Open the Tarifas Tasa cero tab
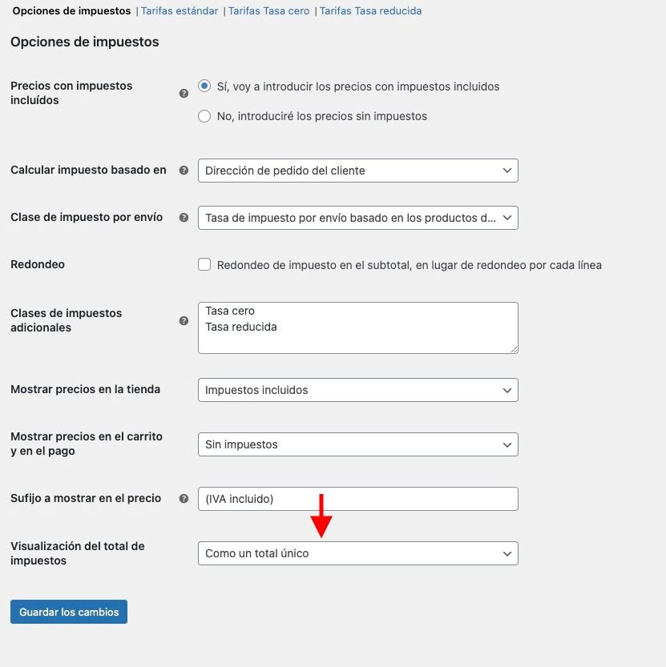The width and height of the screenshot is (666, 667). pyautogui.click(x=268, y=11)
